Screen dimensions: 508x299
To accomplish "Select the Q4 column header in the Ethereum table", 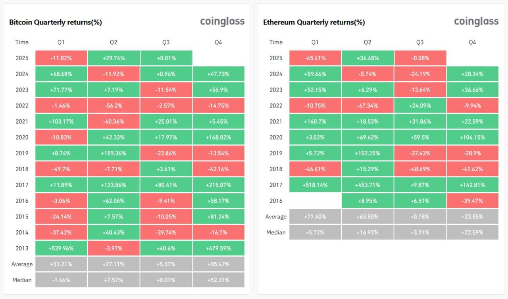I will coord(472,42).
